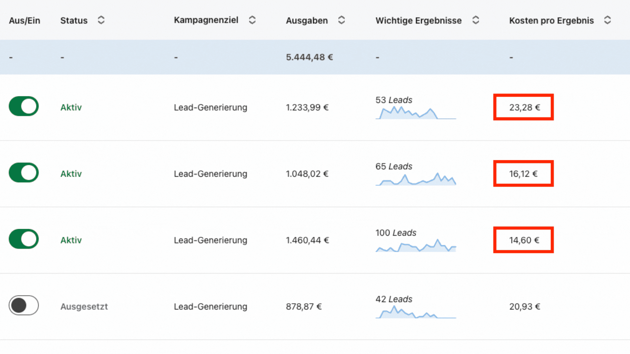630x354 pixels.
Task: Click Kosten pro Ergebnis header text
Action: click(551, 21)
